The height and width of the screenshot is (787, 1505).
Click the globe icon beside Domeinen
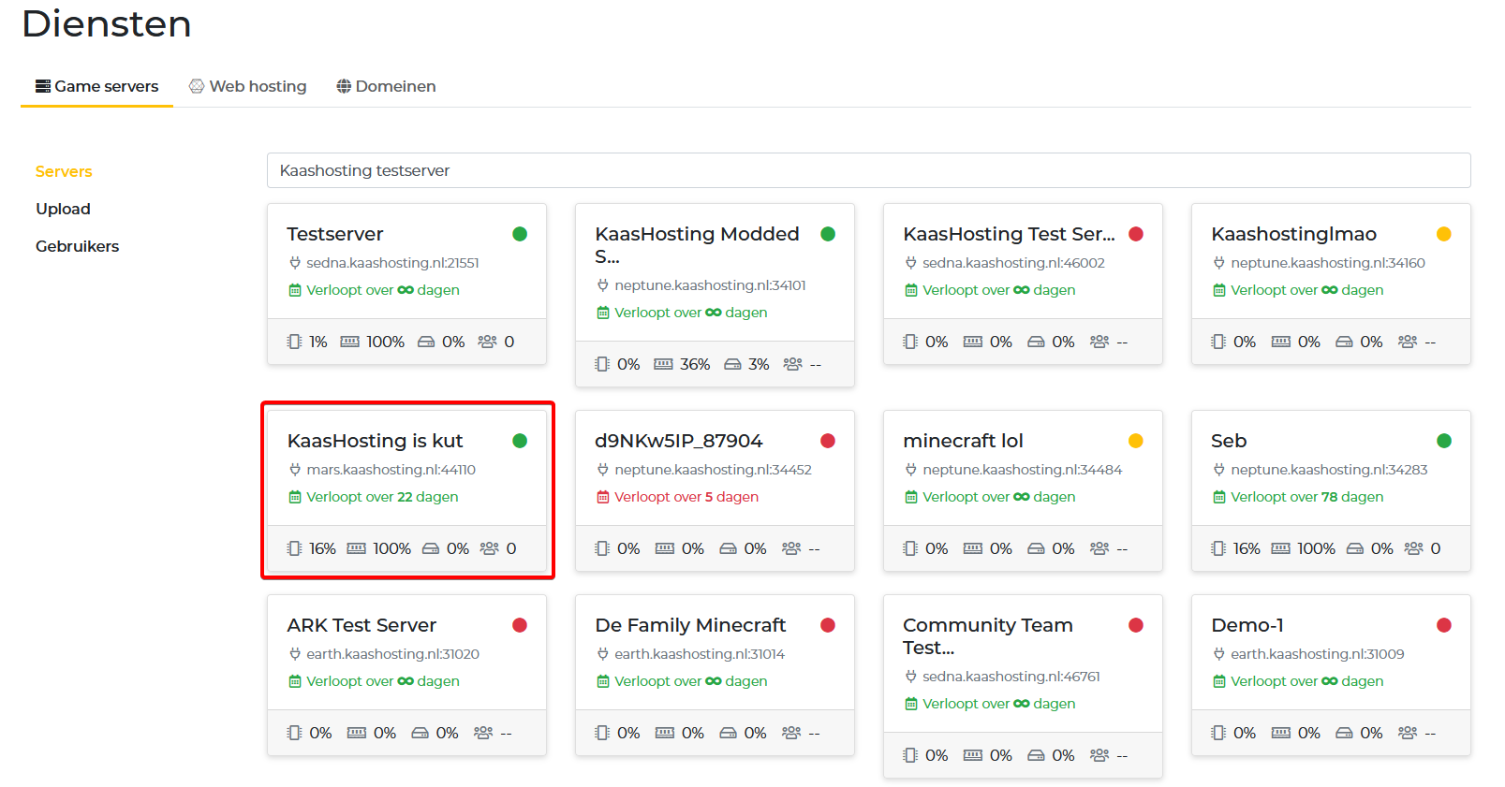coord(344,86)
